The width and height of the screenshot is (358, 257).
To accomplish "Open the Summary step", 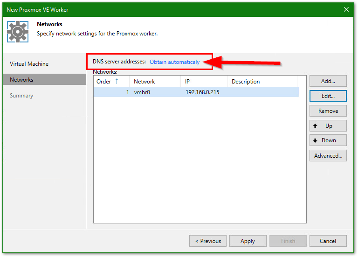I will [21, 96].
